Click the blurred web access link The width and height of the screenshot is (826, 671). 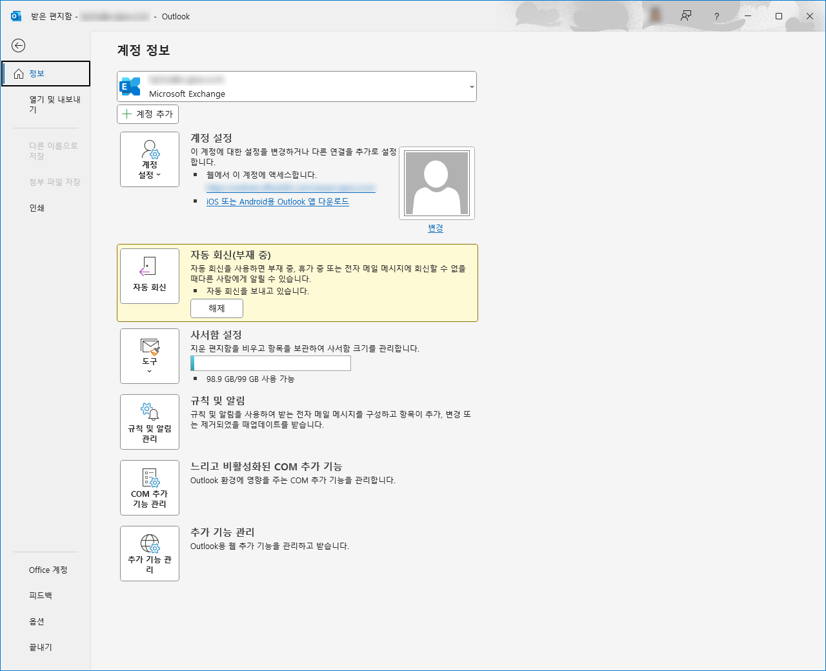click(x=290, y=188)
